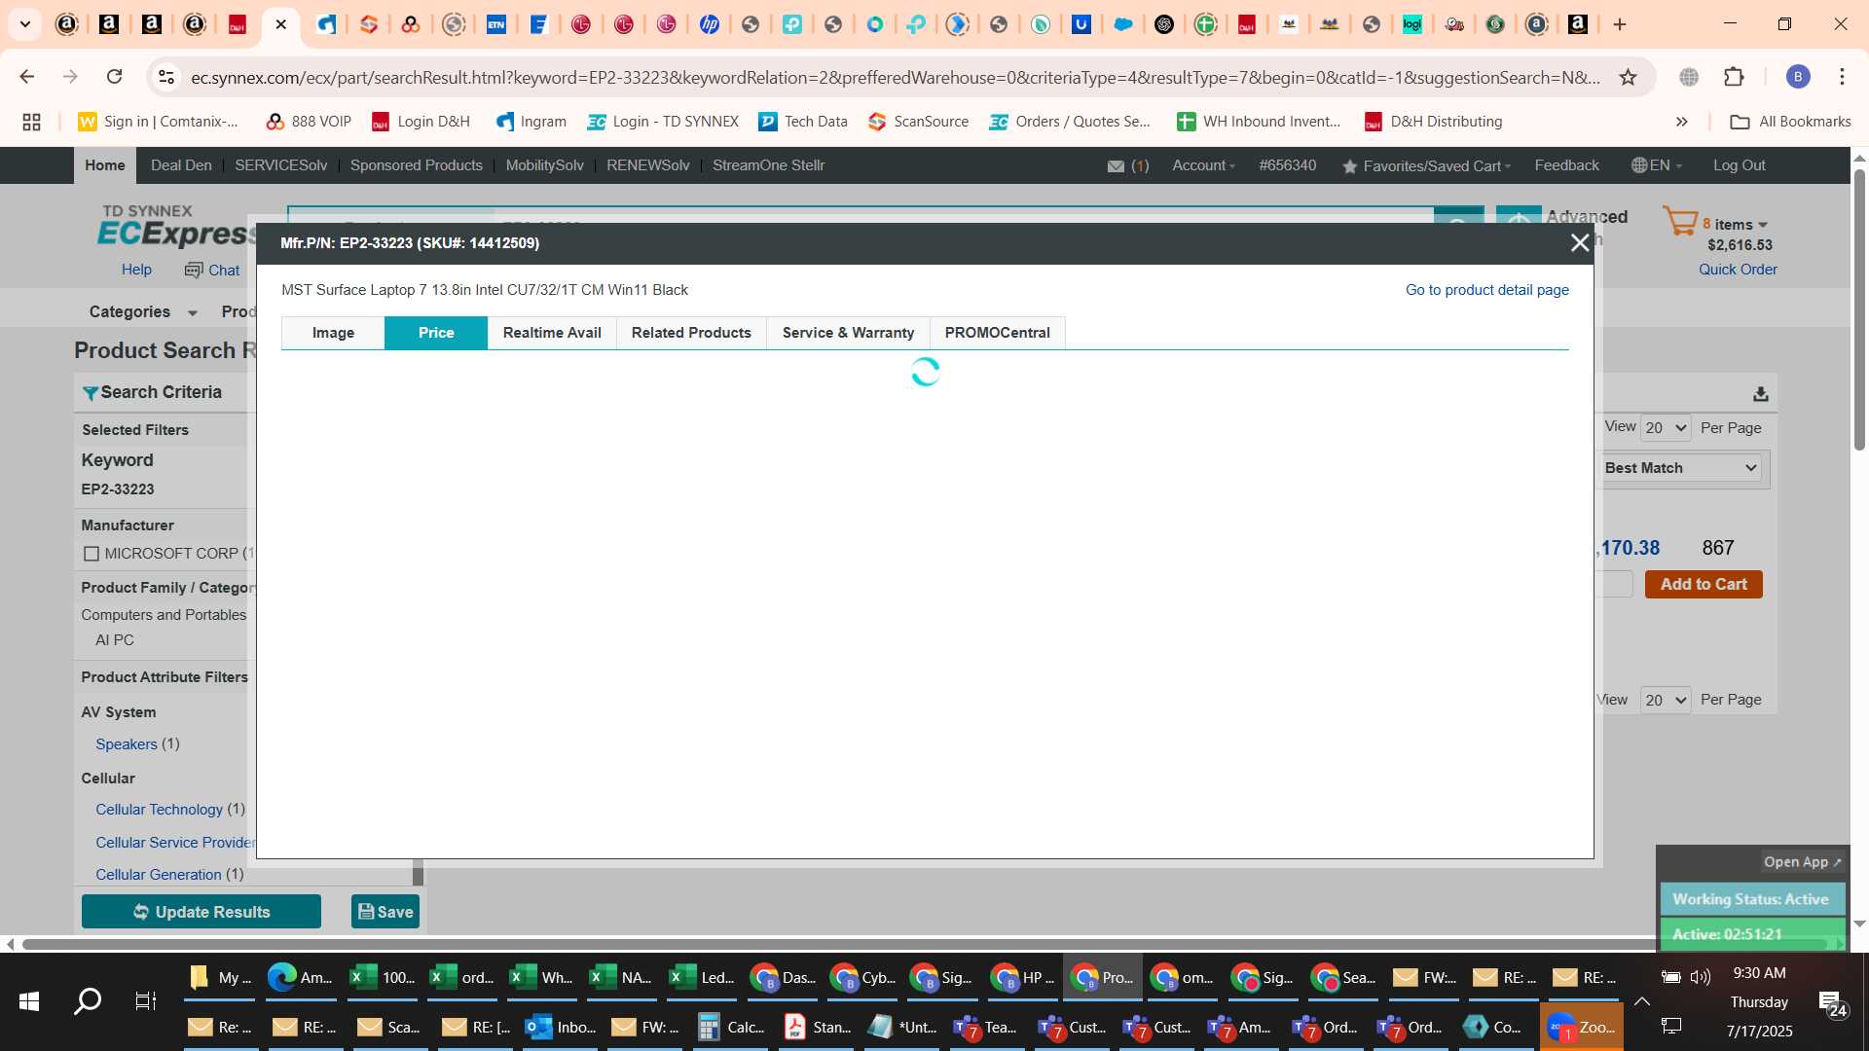The image size is (1869, 1051).
Task: Show all bookmarks overflow chevron
Action: 1681,122
